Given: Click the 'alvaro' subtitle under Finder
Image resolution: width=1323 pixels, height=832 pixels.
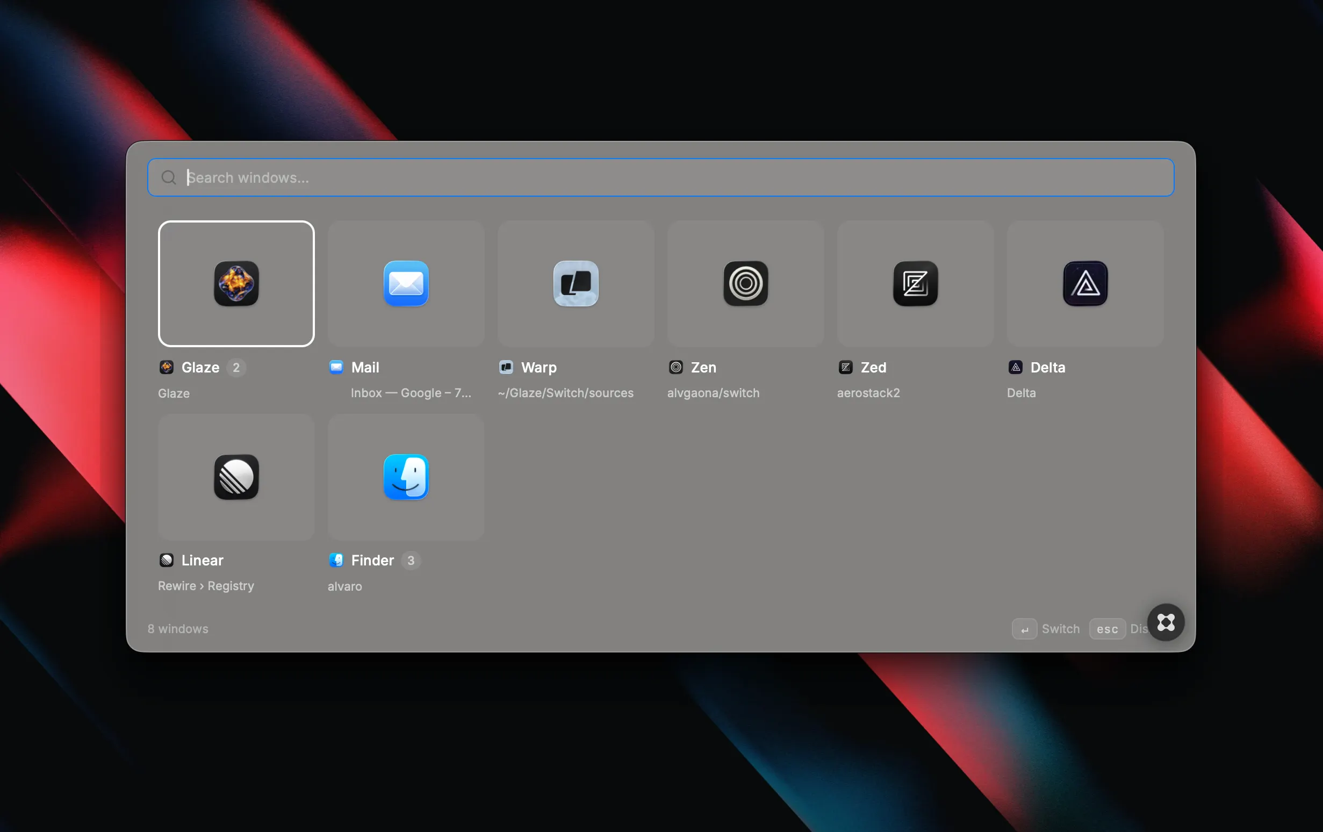Looking at the screenshot, I should pyautogui.click(x=344, y=586).
